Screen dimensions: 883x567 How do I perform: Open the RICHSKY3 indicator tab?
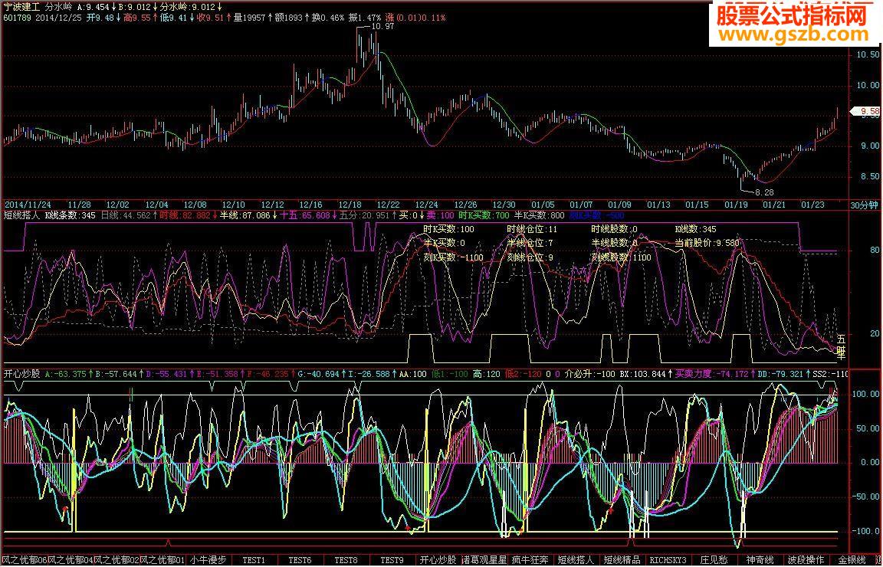click(668, 560)
